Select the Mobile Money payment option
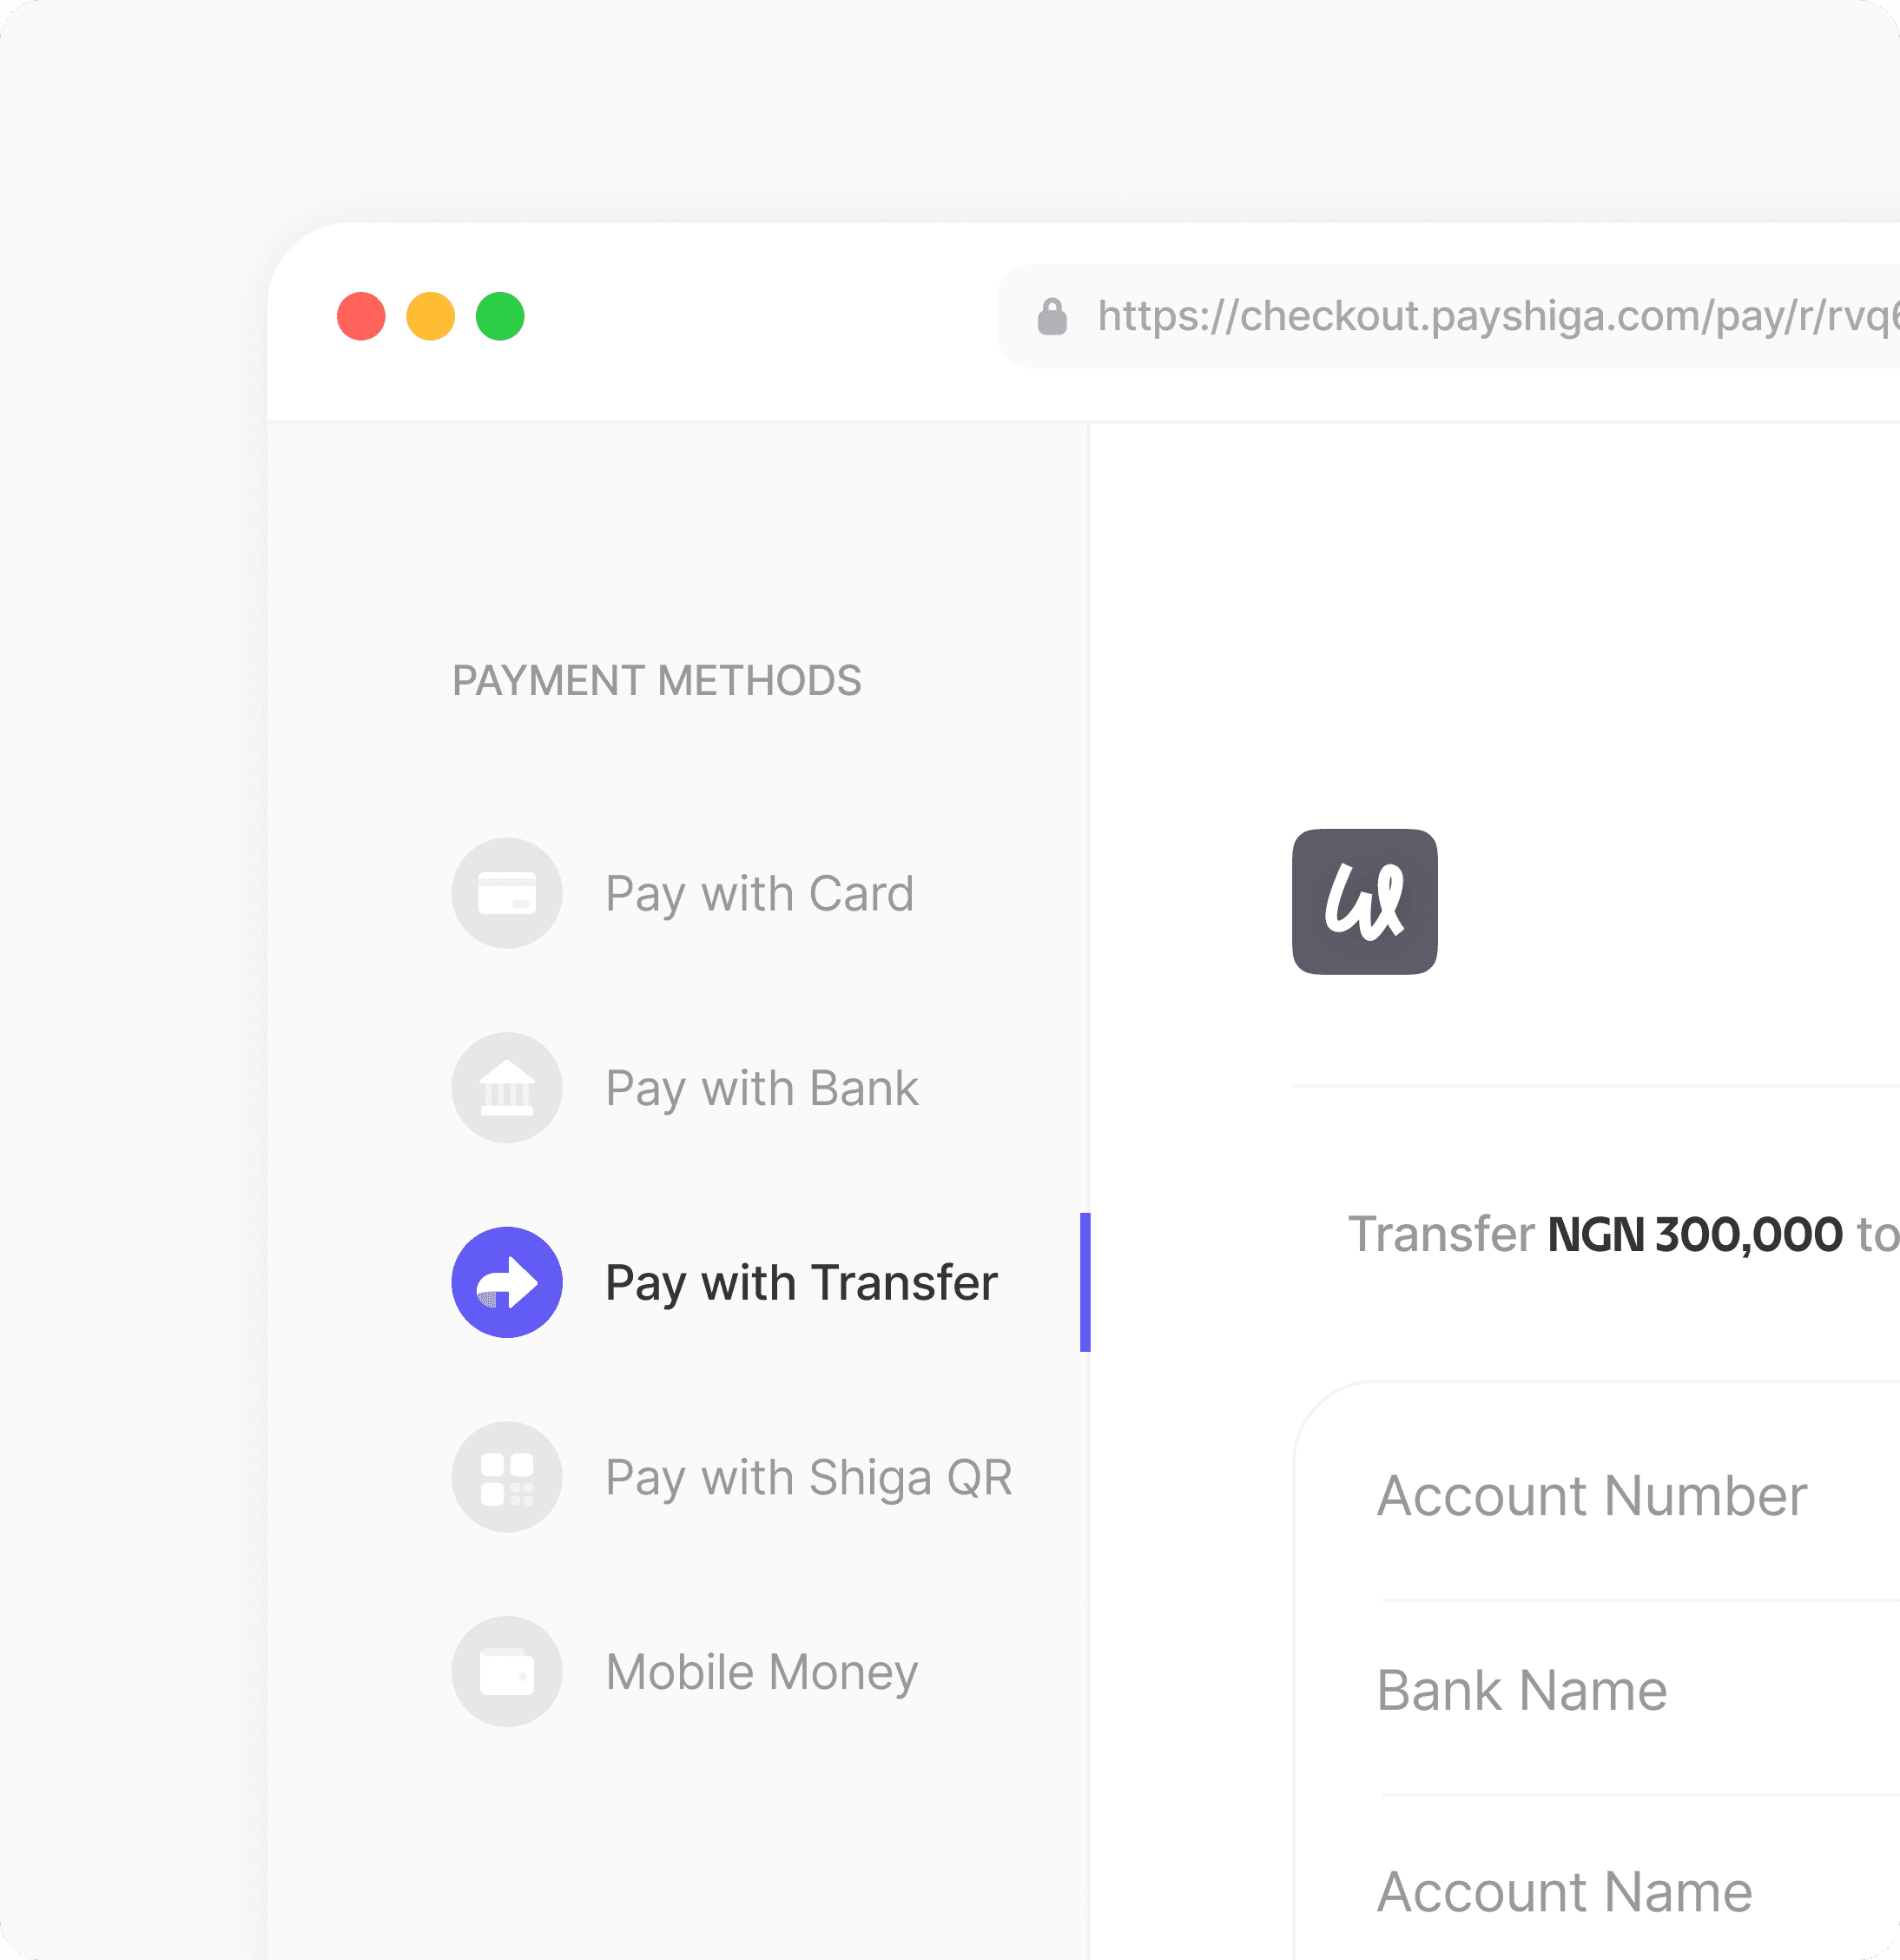 pyautogui.click(x=760, y=1671)
